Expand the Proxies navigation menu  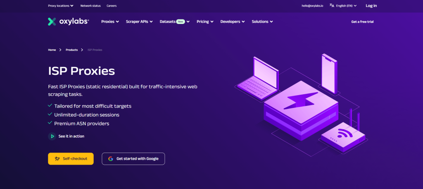tap(110, 22)
